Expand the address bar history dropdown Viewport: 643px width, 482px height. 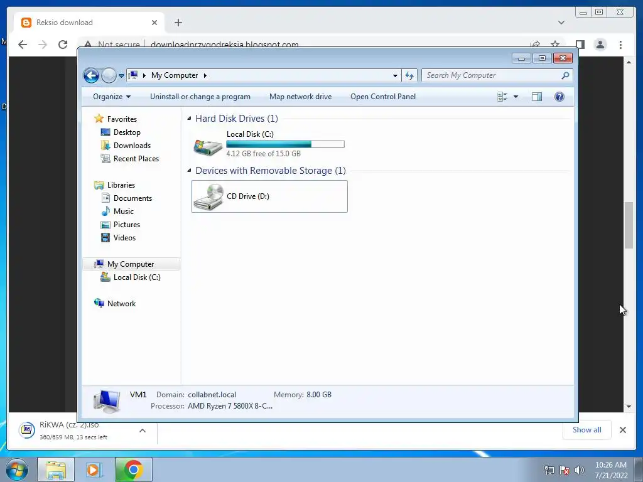tap(395, 75)
